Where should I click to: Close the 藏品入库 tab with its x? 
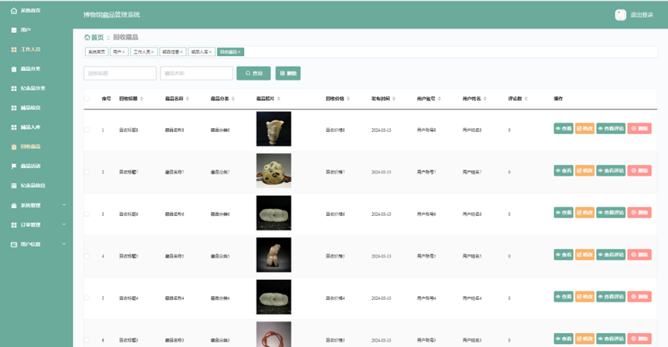pyautogui.click(x=210, y=52)
